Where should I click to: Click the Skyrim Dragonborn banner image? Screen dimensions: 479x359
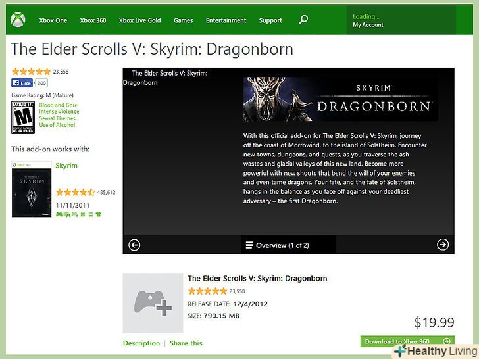point(341,99)
